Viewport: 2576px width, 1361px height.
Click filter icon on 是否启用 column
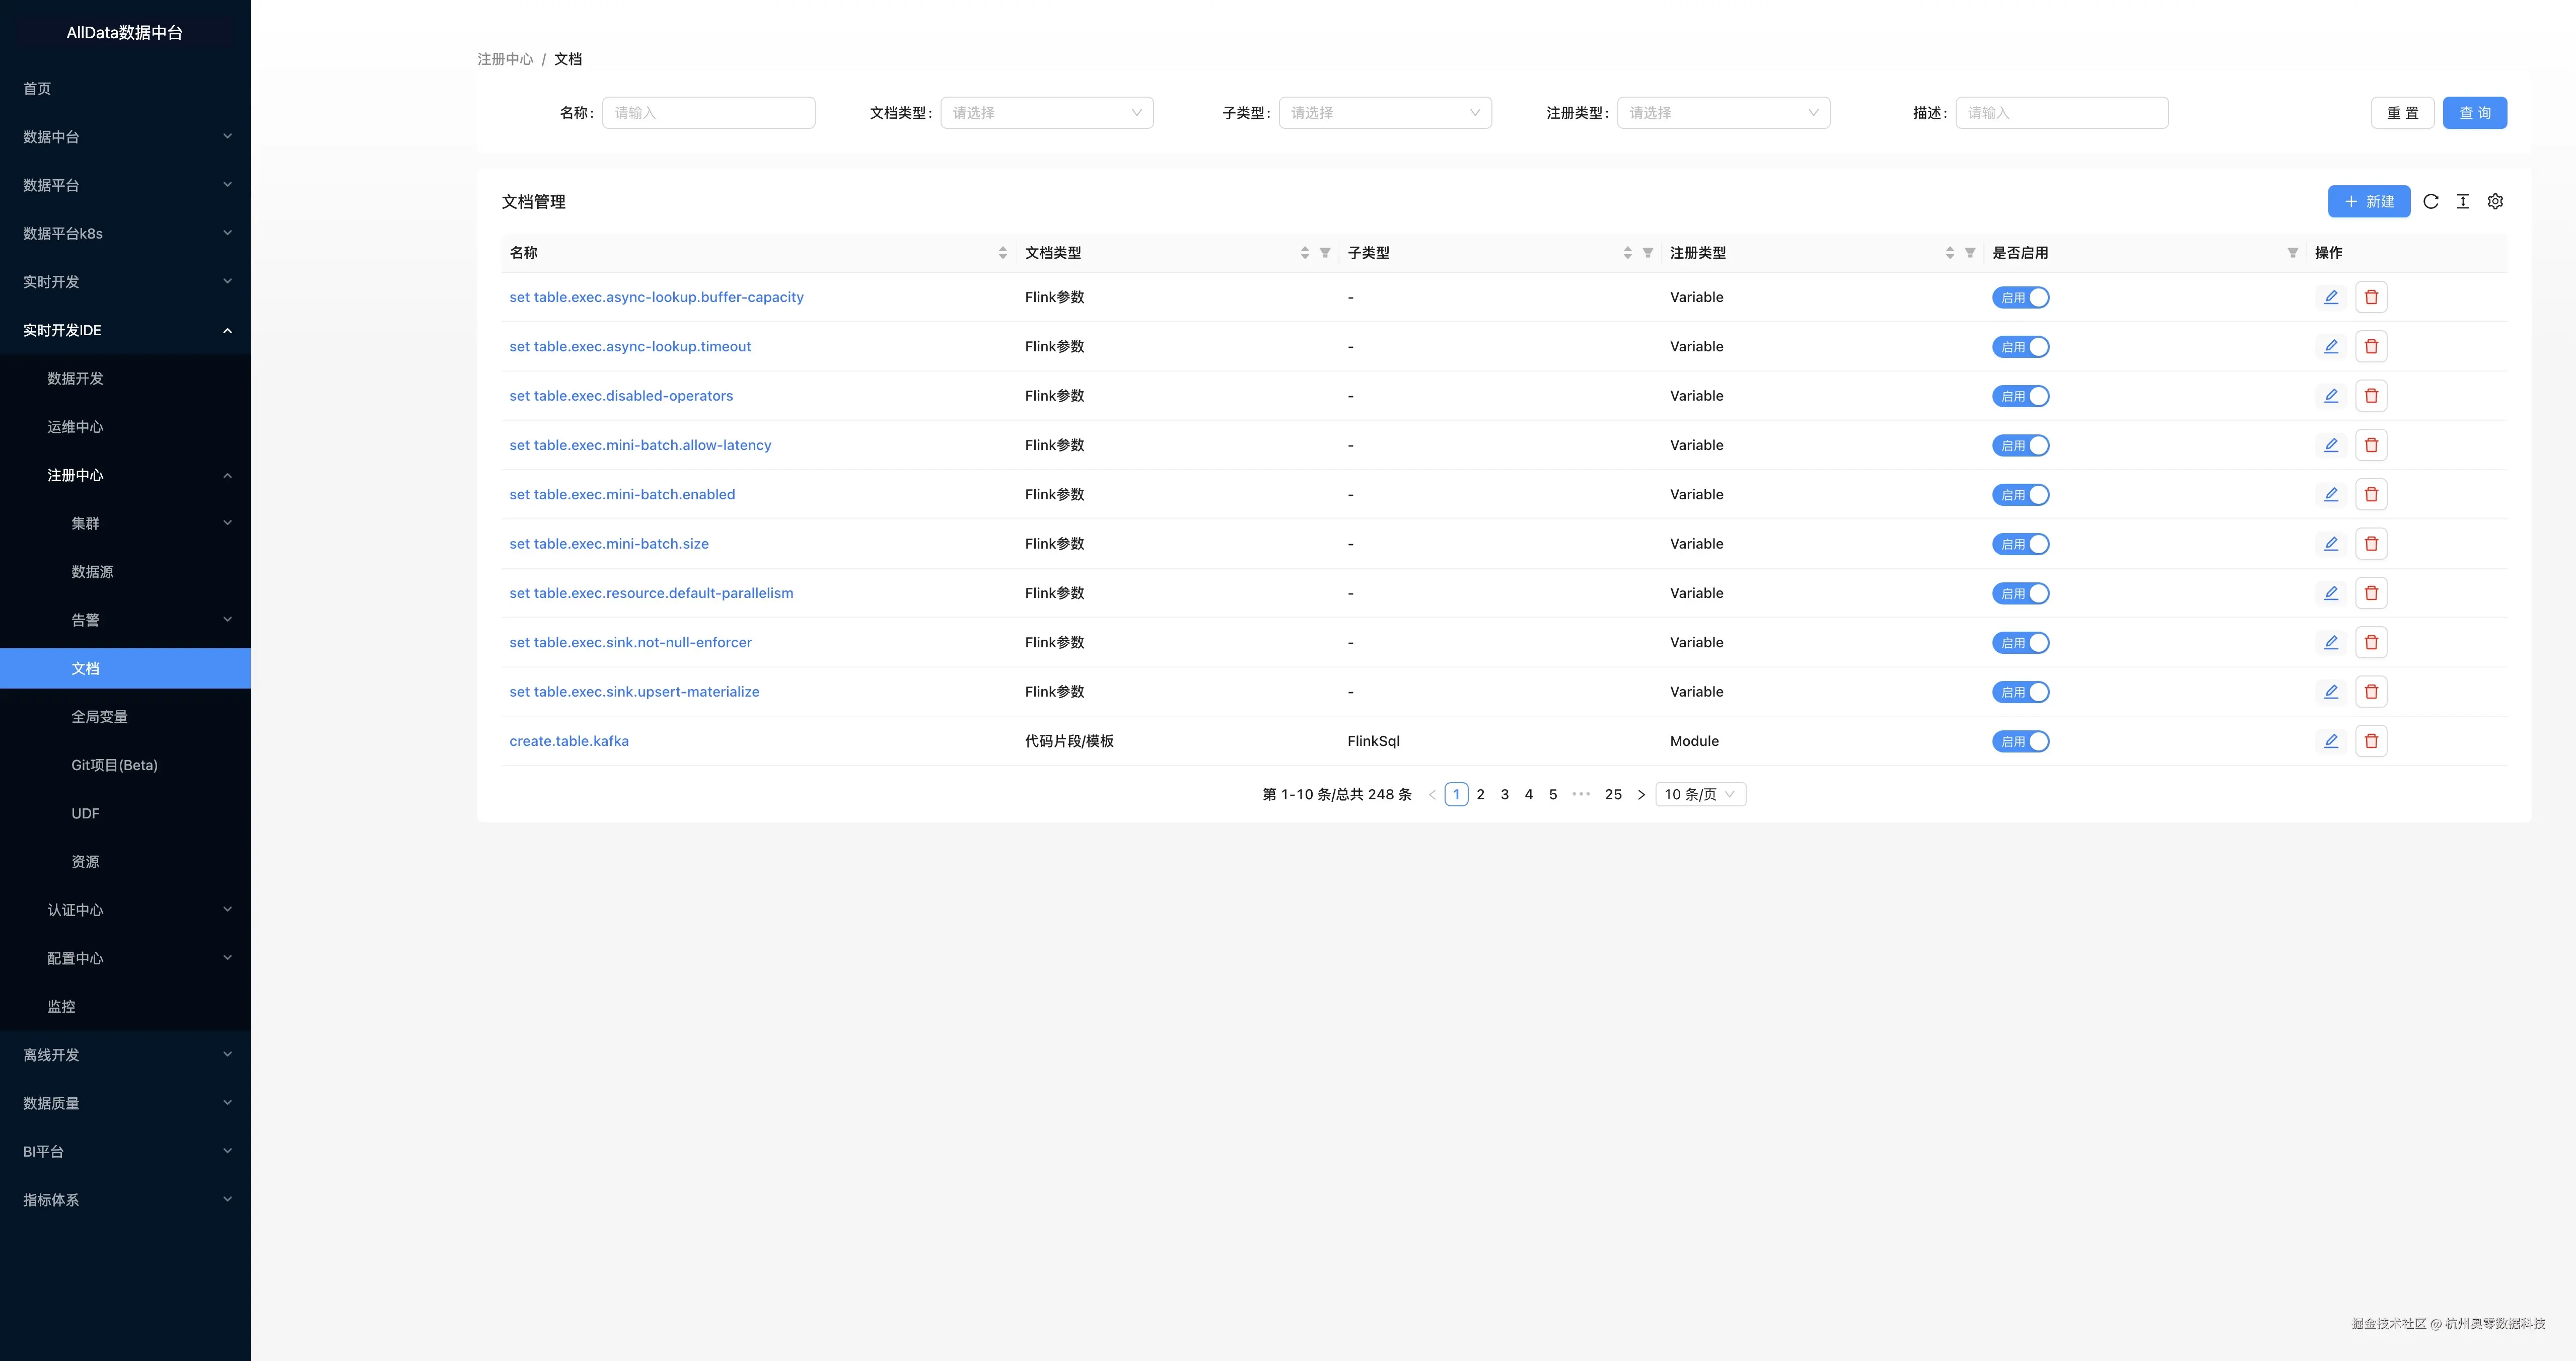2292,253
